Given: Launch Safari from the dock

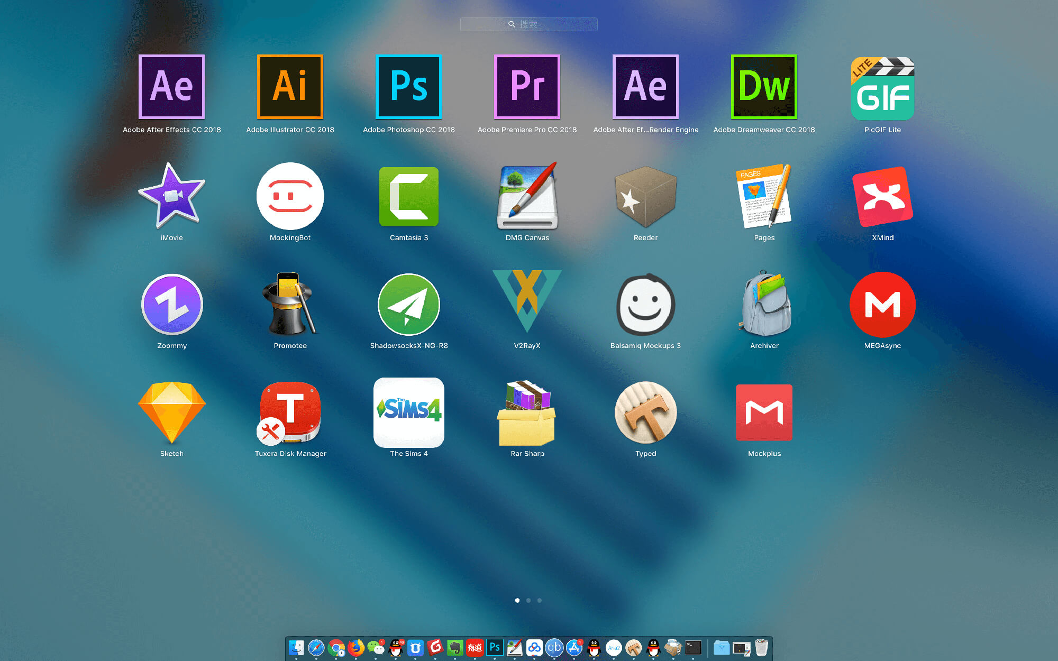Looking at the screenshot, I should pos(316,647).
